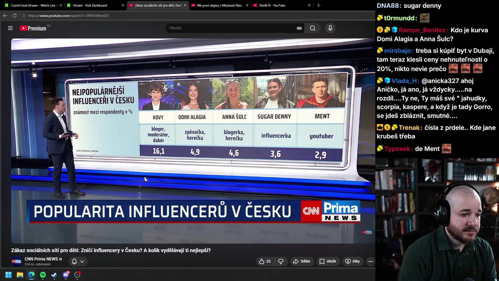Image resolution: width=499 pixels, height=281 pixels.
Task: Click chat username Vlada_H
Action: (x=405, y=81)
